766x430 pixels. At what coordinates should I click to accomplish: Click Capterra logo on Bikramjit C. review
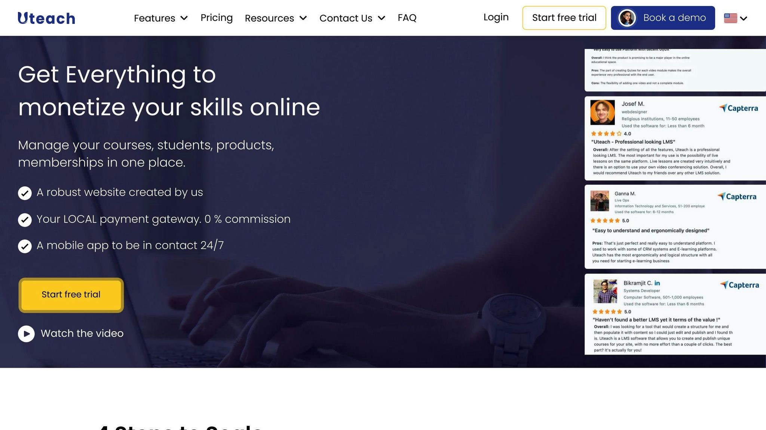click(x=739, y=285)
